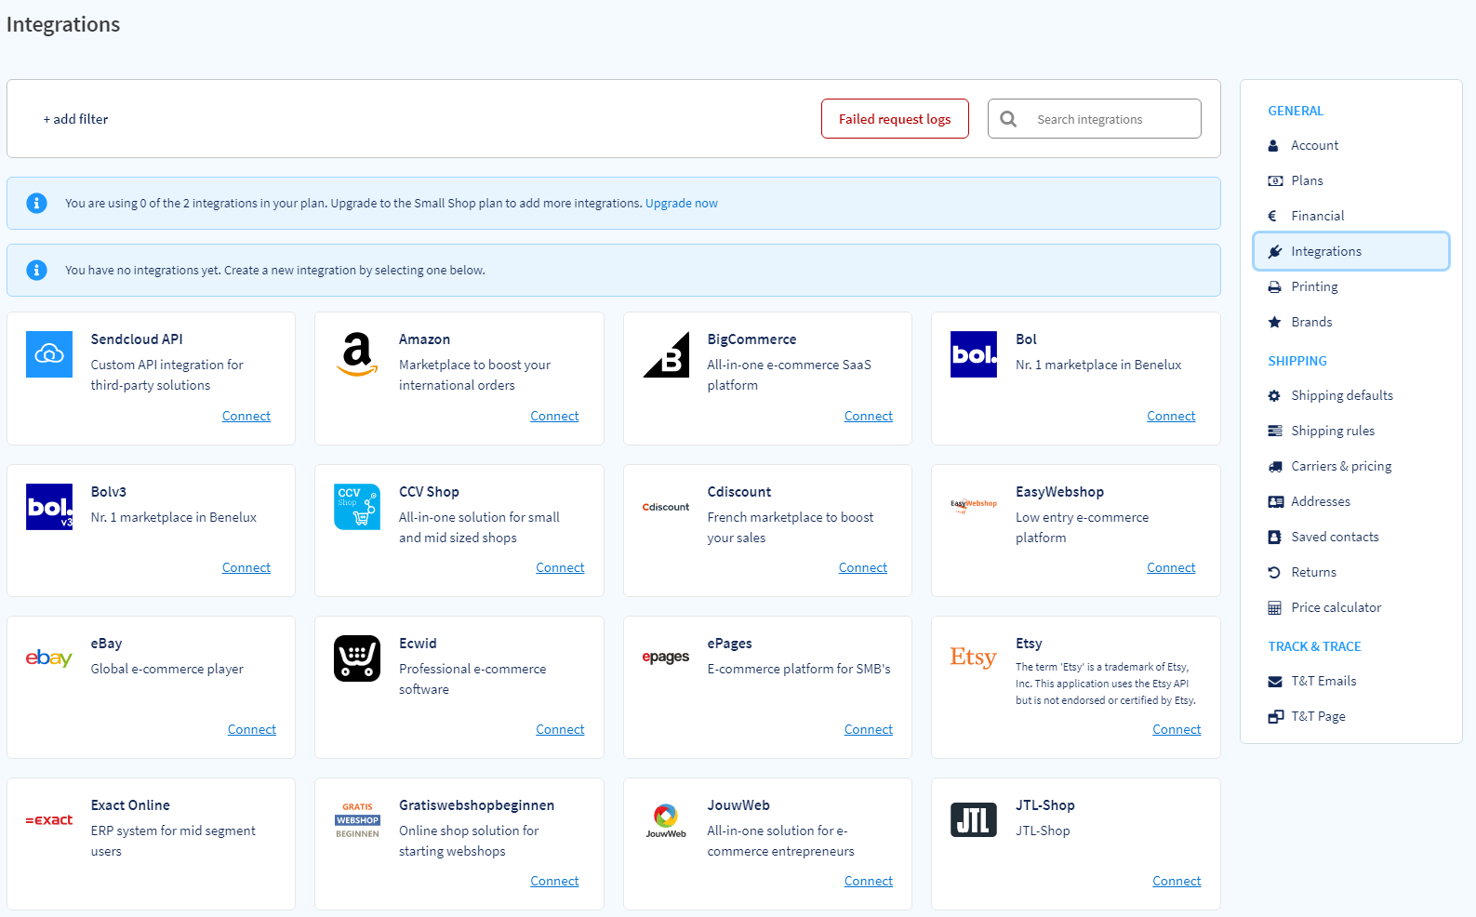Select T&T Emails in sidebar
The height and width of the screenshot is (917, 1476).
1323,681
